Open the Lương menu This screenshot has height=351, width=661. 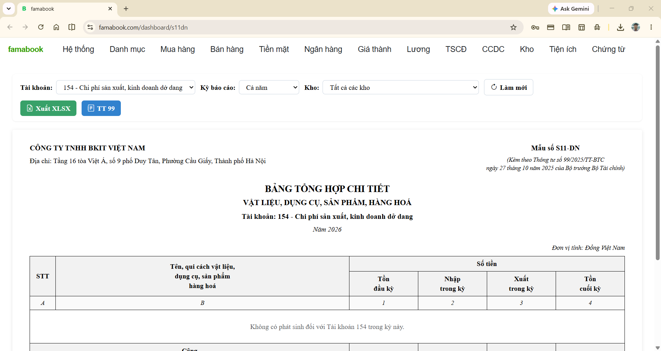point(418,49)
